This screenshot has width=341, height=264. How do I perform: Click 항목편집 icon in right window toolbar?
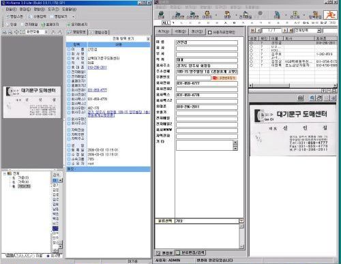[315, 15]
